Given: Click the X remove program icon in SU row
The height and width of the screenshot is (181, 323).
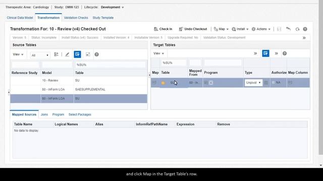Looking at the screenshot, I should point(211,82).
